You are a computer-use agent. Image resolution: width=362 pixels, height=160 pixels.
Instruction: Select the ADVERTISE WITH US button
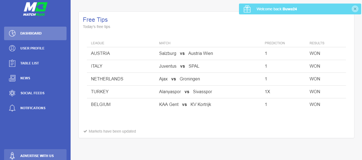click(35, 155)
